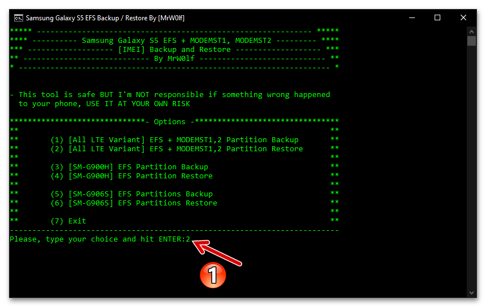Viewport: 486px width, 307px height.
Task: Click the scrollbar down arrow
Action: pyautogui.click(x=471, y=293)
